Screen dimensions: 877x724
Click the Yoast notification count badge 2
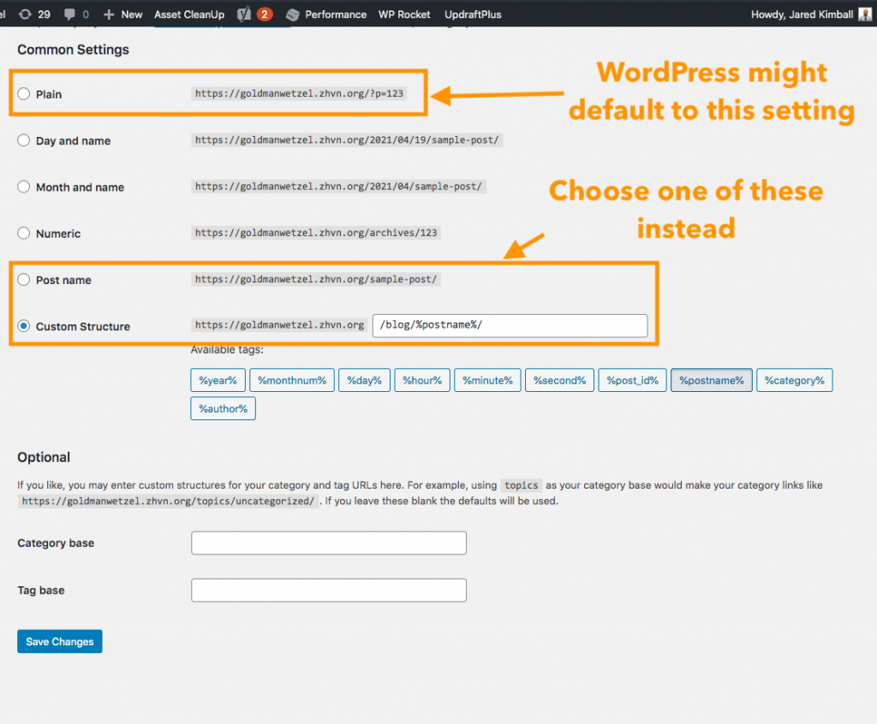(x=265, y=15)
